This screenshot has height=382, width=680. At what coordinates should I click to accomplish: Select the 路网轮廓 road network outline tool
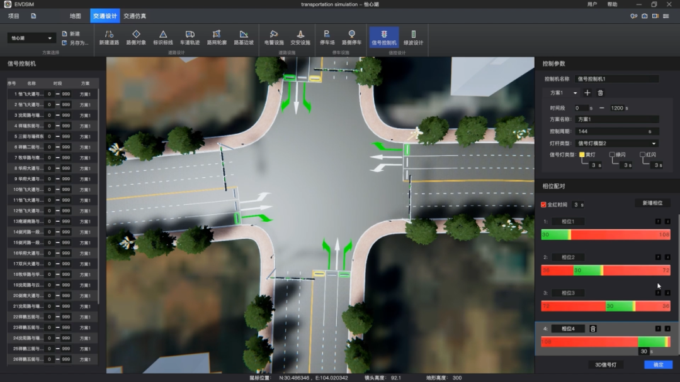(217, 38)
